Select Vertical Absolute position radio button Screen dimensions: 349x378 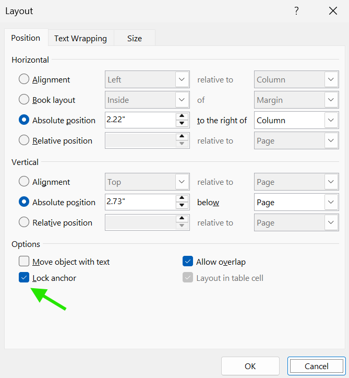click(24, 202)
